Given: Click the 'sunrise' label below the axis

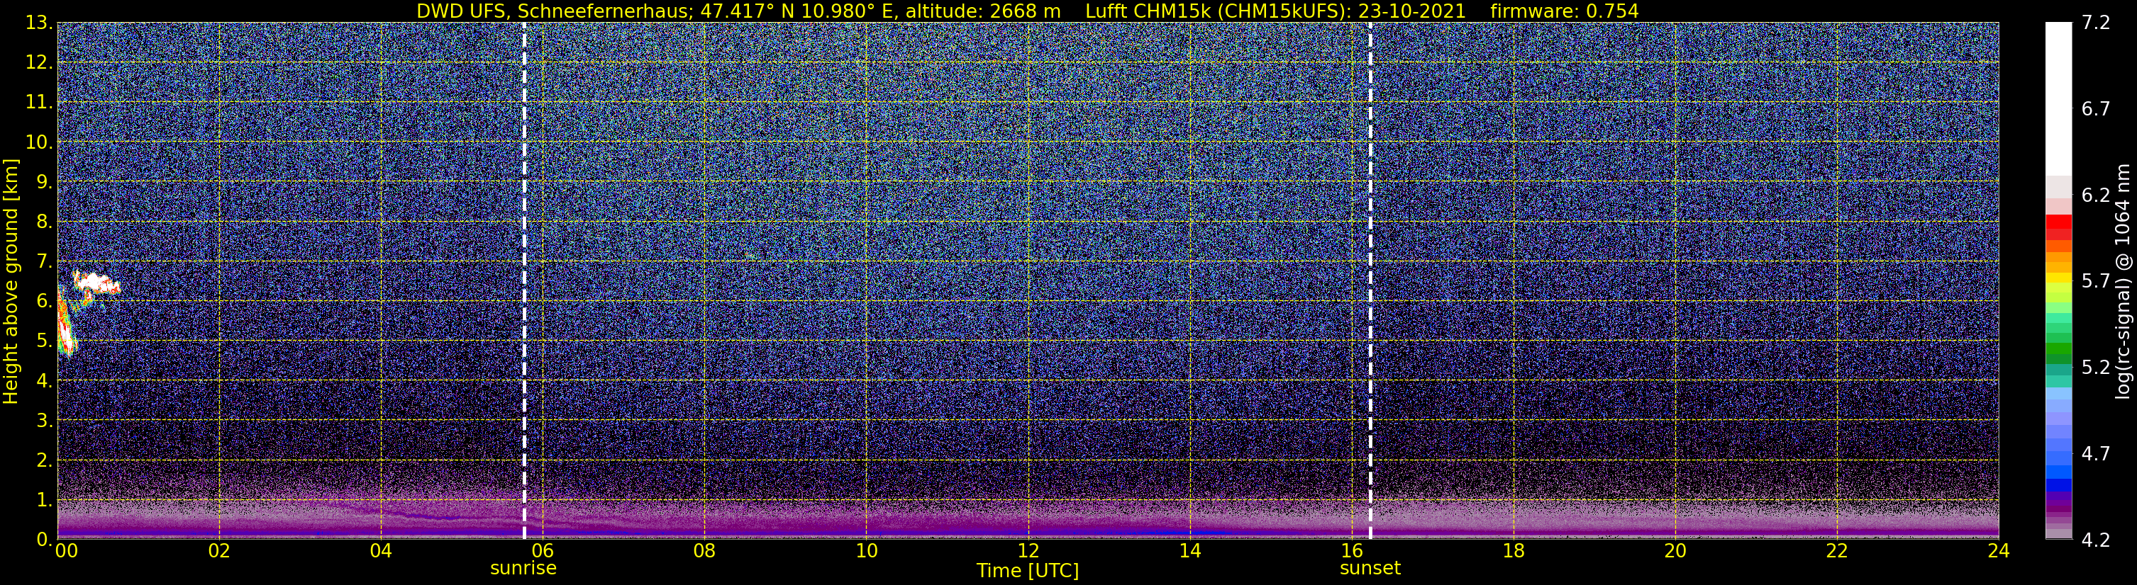Looking at the screenshot, I should click(x=523, y=569).
